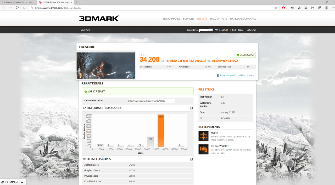Image resolution: width=335 pixels, height=185 pixels.
Task: Click the big 34 208 score
Action: click(149, 60)
